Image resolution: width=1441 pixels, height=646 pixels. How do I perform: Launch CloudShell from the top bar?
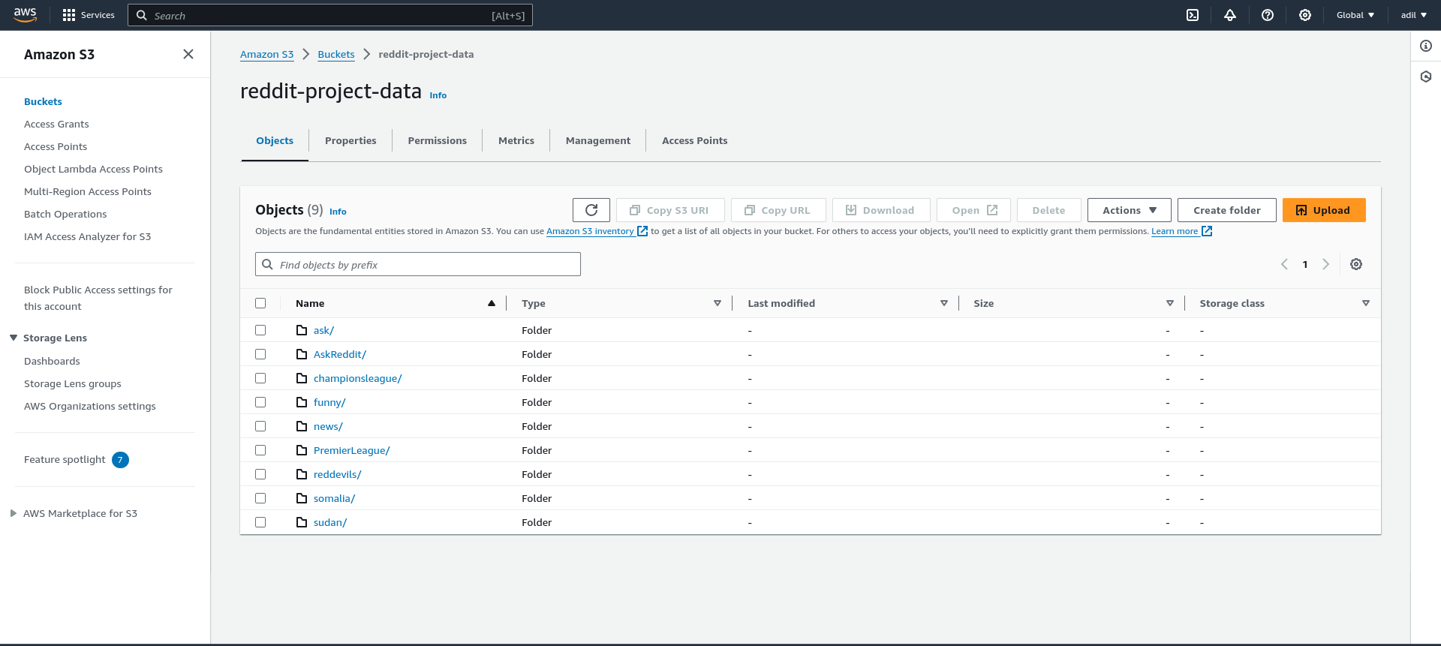click(x=1193, y=15)
